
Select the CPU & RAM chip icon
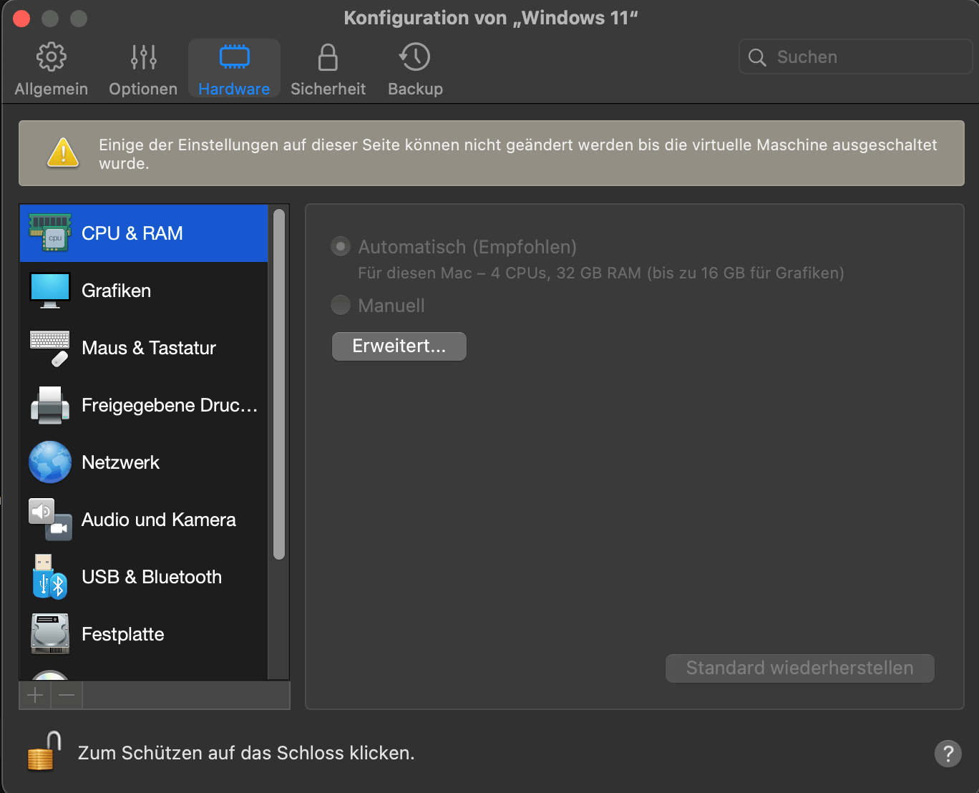pyautogui.click(x=50, y=233)
